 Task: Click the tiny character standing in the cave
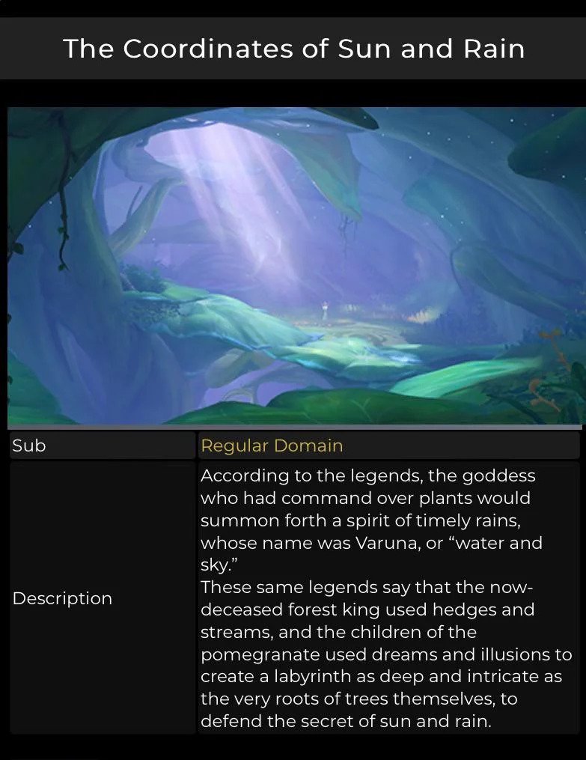click(326, 310)
